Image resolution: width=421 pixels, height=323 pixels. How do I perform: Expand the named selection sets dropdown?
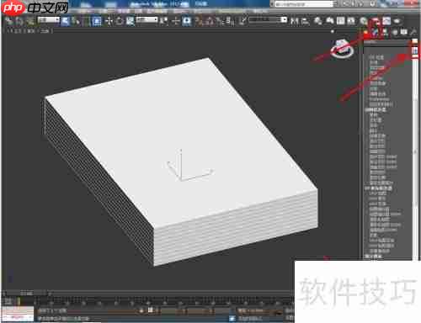[x=268, y=19]
